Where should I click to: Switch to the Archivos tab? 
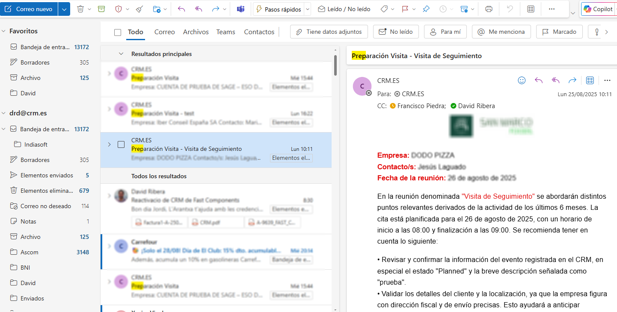(x=196, y=32)
